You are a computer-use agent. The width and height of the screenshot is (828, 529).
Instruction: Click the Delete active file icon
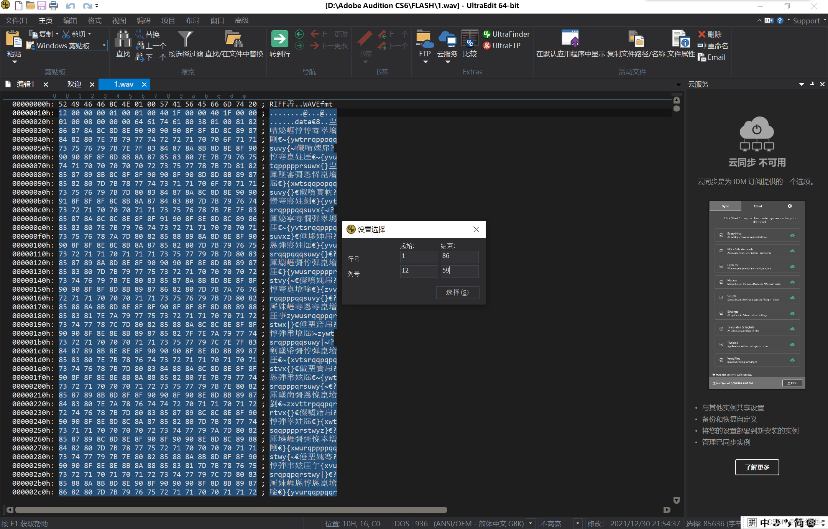pos(702,34)
